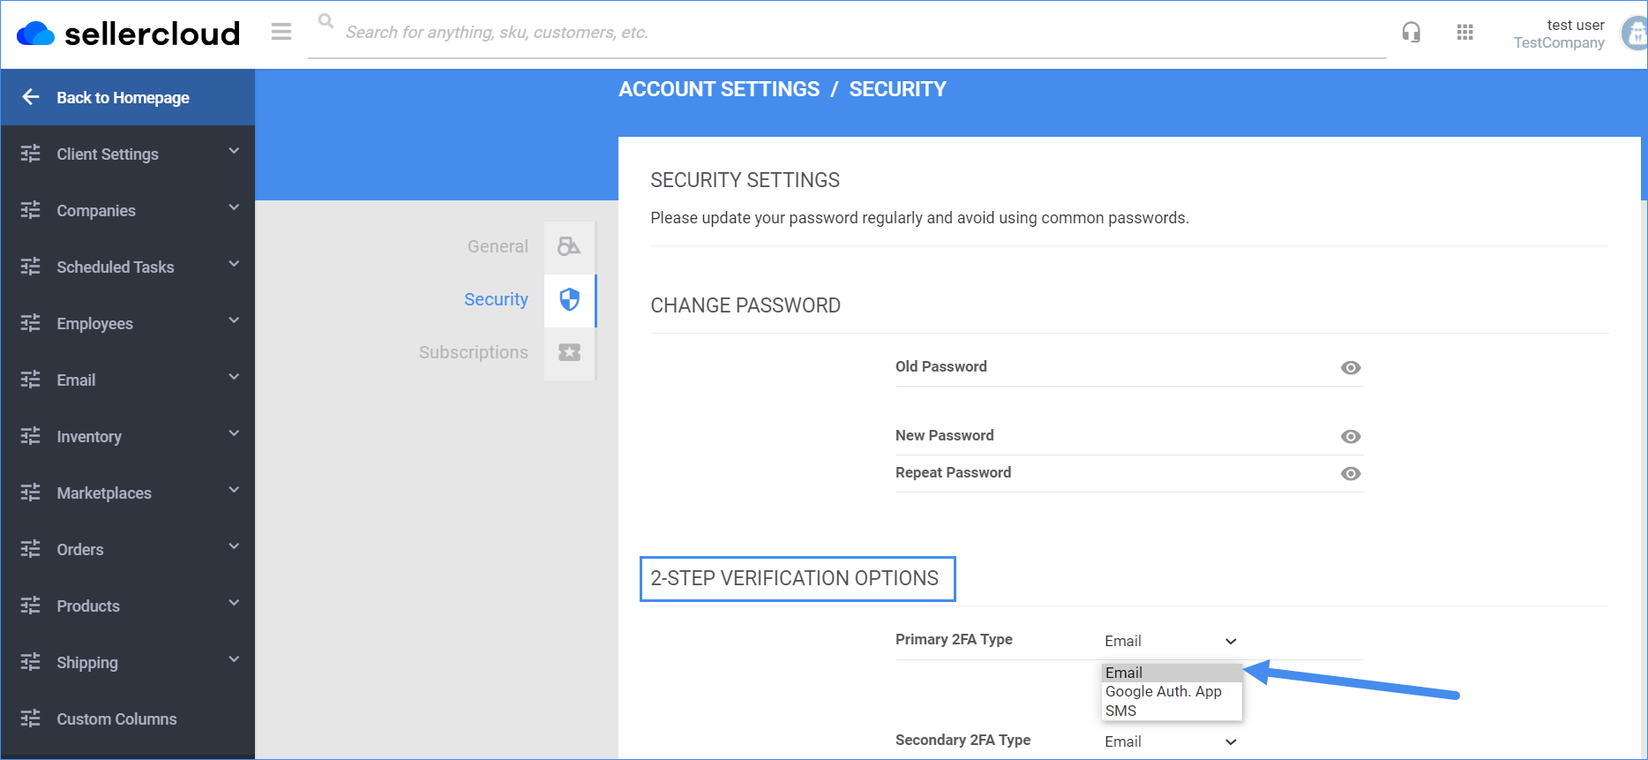Expand Products chevron
The image size is (1648, 760).
tap(234, 603)
